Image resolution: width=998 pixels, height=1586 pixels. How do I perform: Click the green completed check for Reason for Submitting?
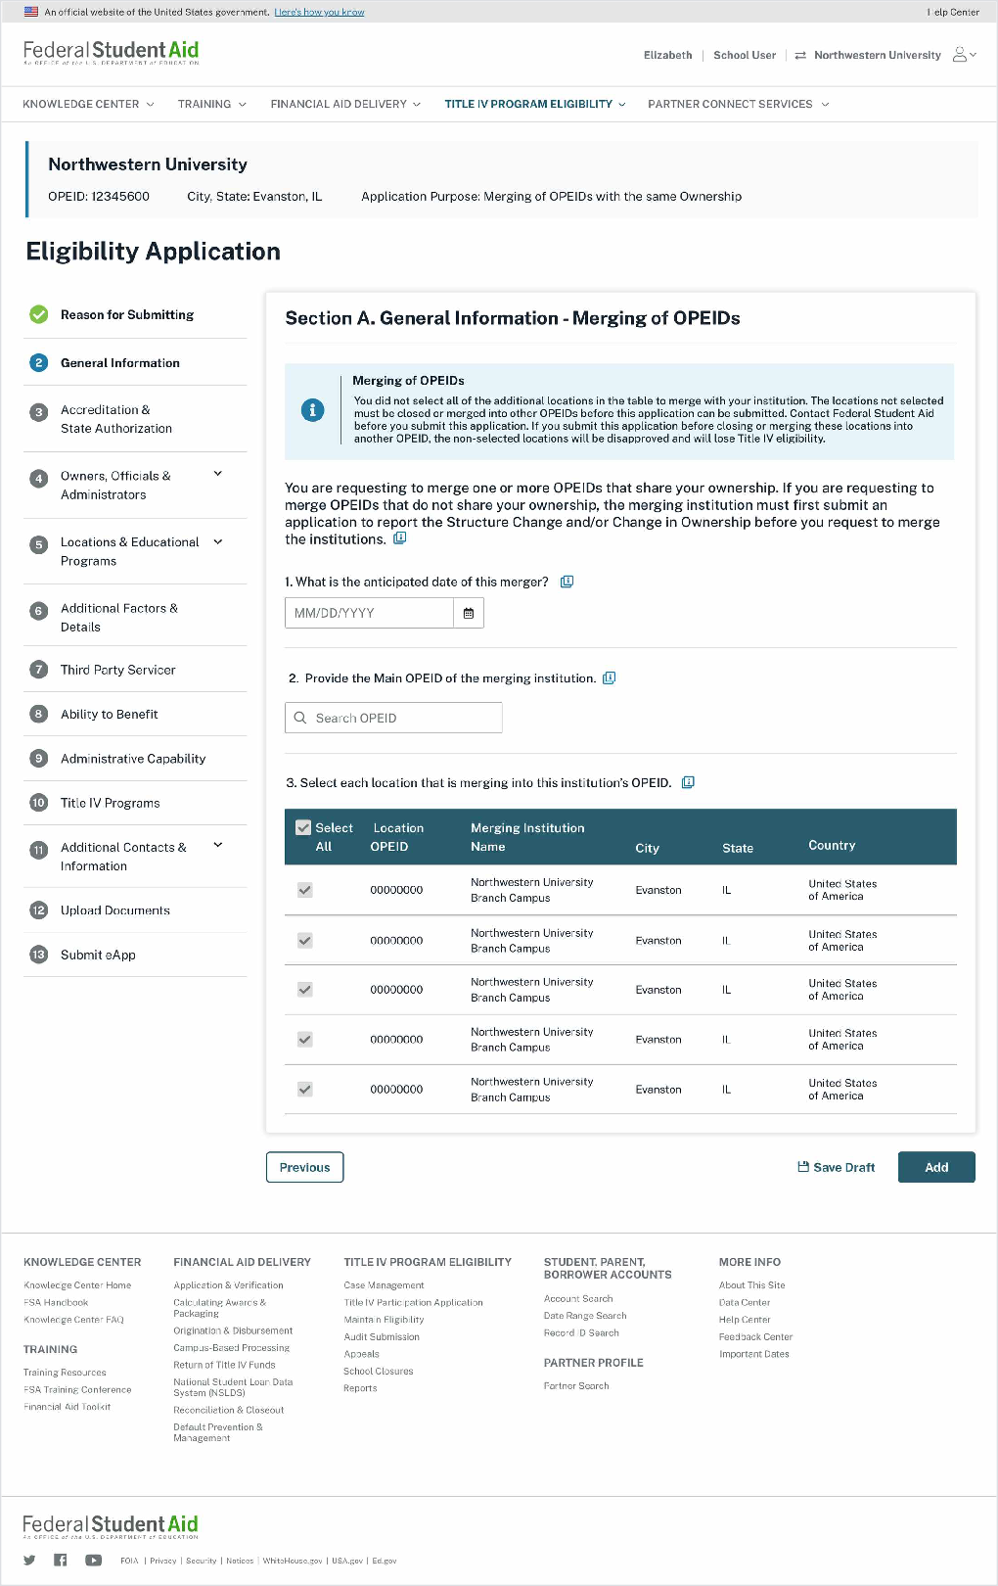(39, 314)
